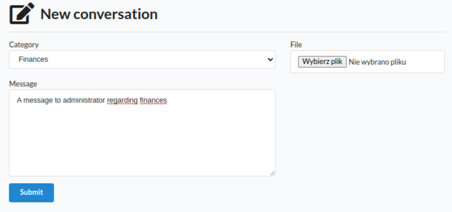Image resolution: width=452 pixels, height=212 pixels.
Task: Submit the new conversation form
Action: [31, 192]
